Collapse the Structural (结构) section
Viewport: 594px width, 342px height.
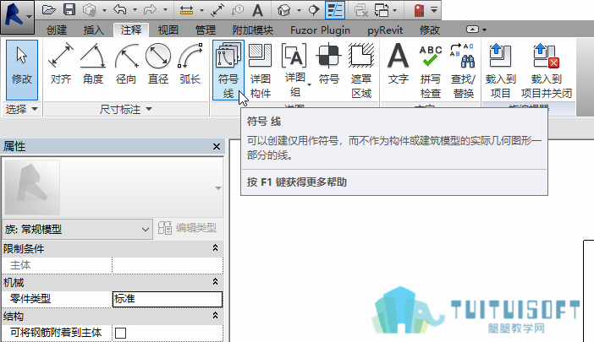coord(215,315)
